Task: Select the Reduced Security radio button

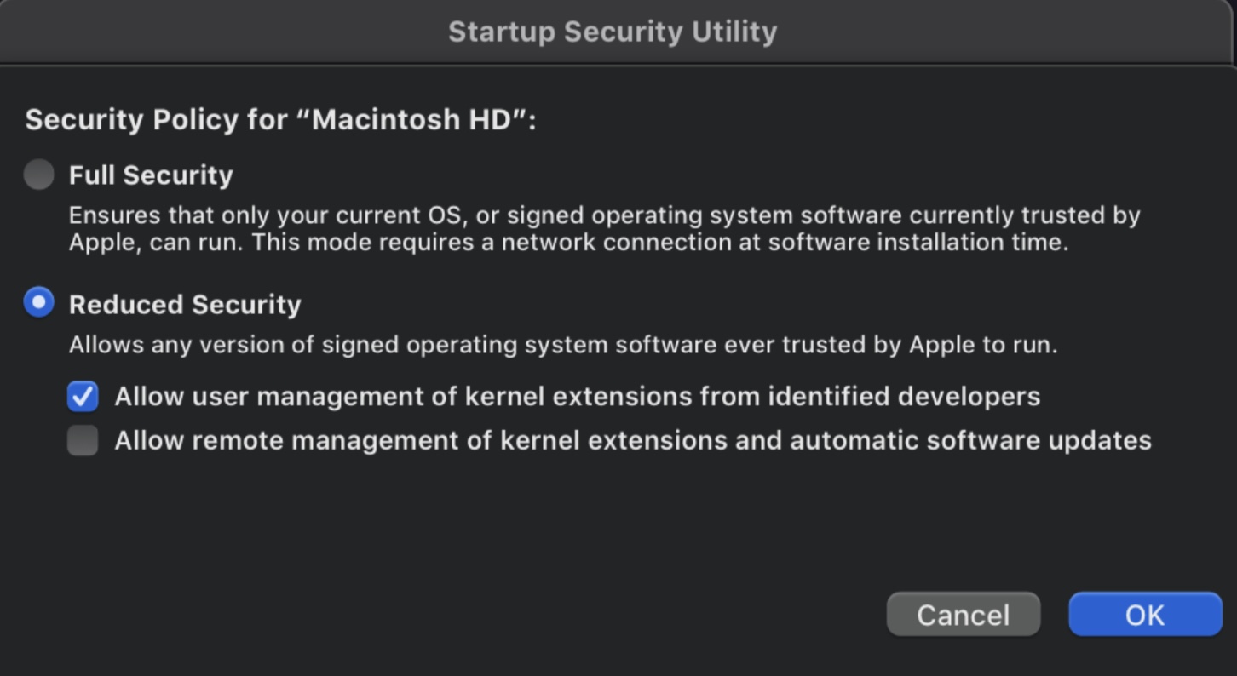Action: click(38, 302)
